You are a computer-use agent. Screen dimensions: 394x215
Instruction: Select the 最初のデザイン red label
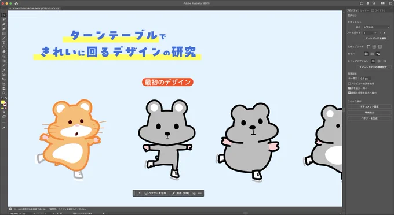tap(167, 82)
